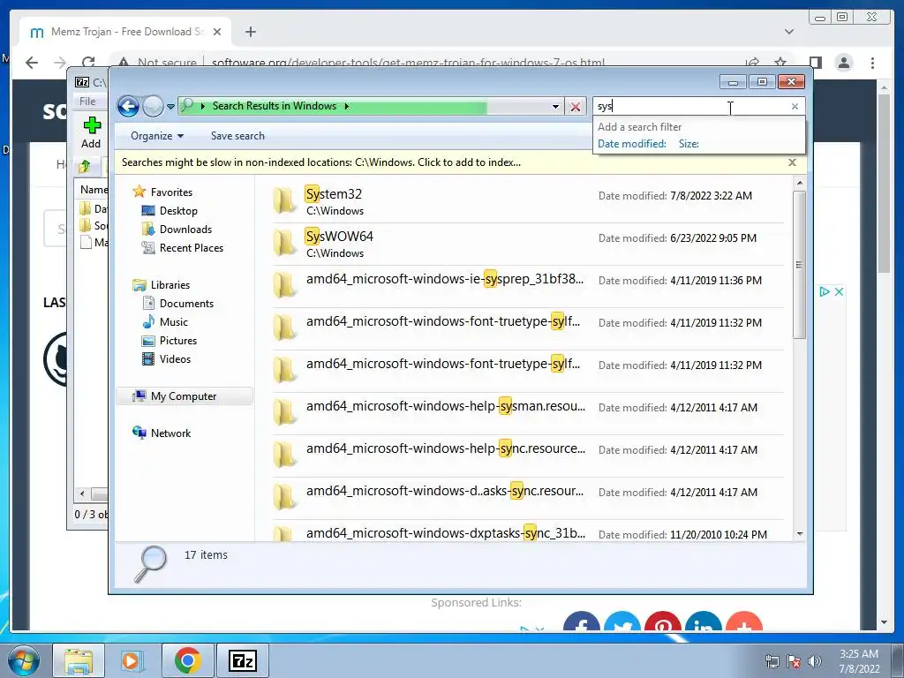Viewport: 904px width, 678px height.
Task: Click the 7-Zip Name column header
Action: click(x=94, y=190)
